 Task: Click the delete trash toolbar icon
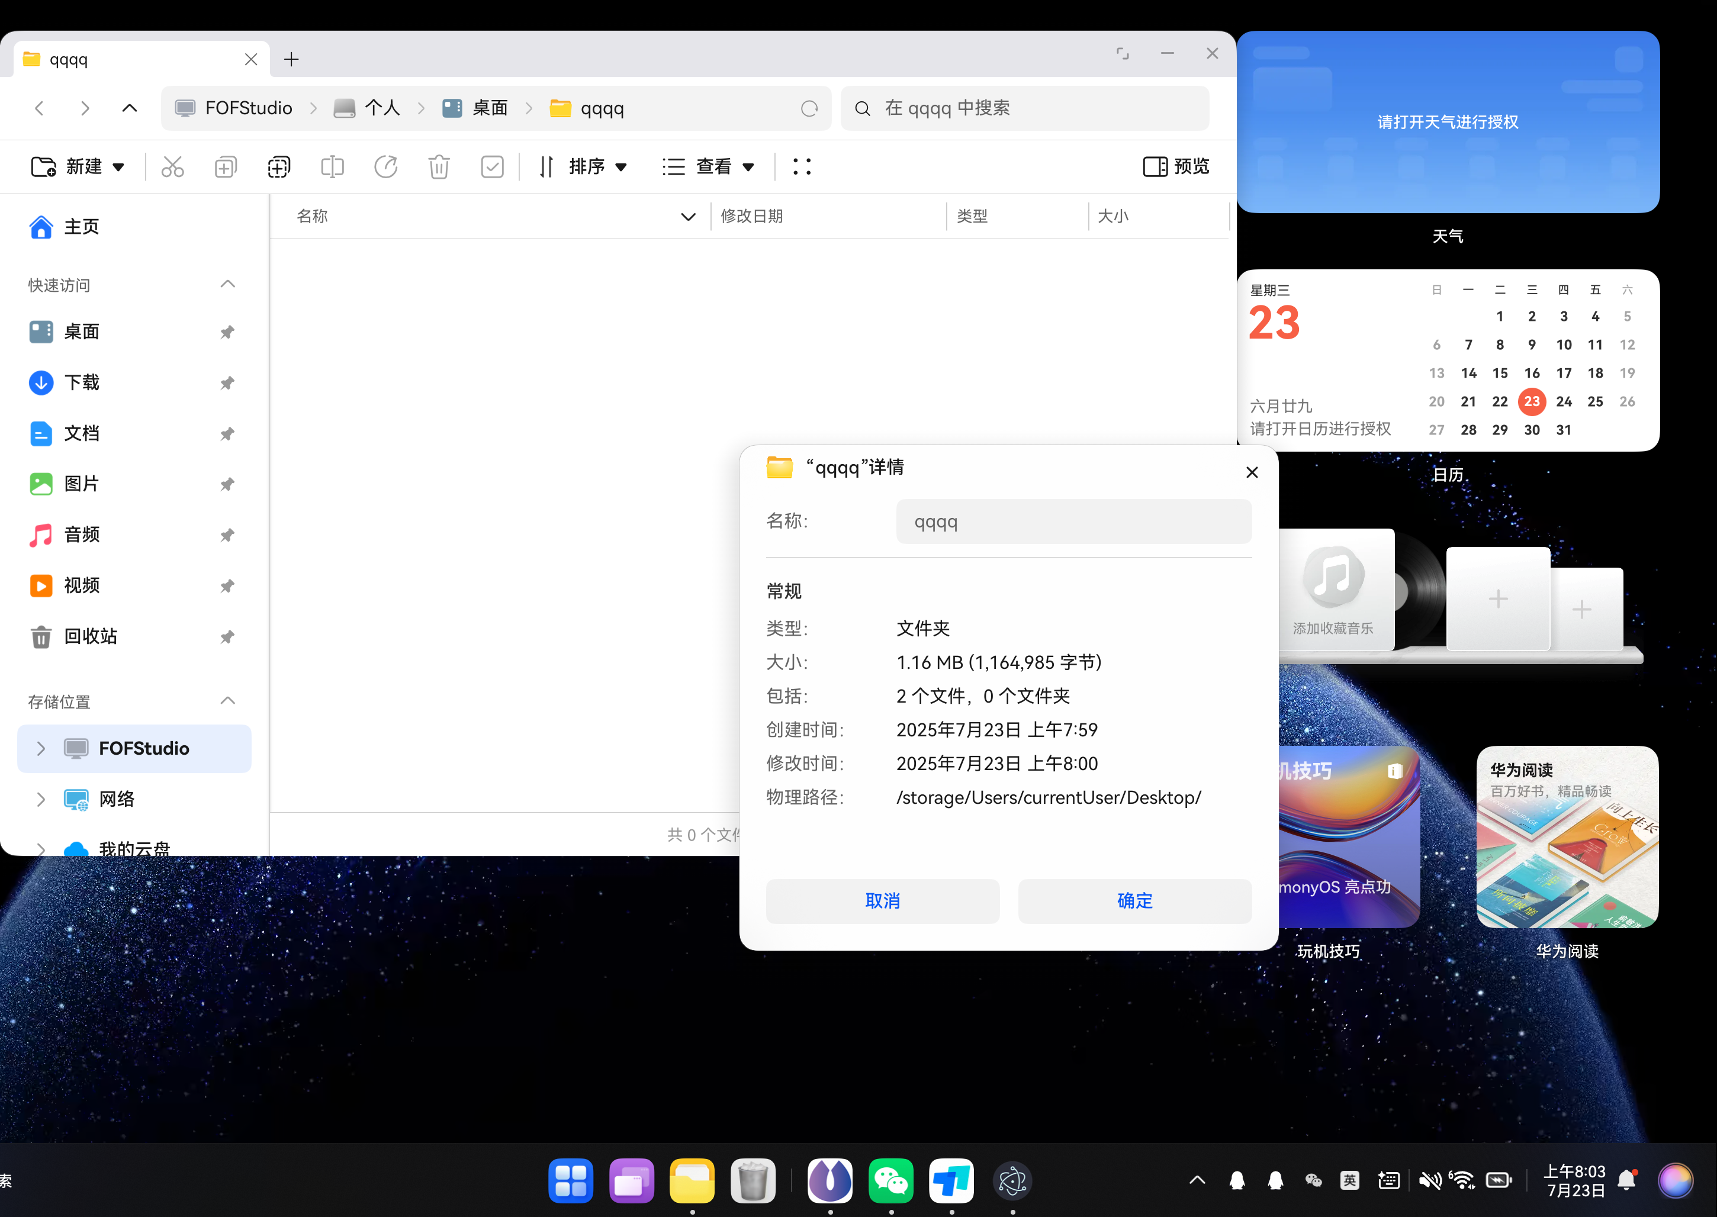[x=439, y=166]
